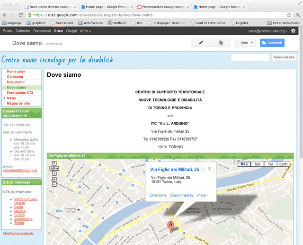The image size is (303, 245).
Task: Zoom in the map with plus button
Action: (54, 179)
